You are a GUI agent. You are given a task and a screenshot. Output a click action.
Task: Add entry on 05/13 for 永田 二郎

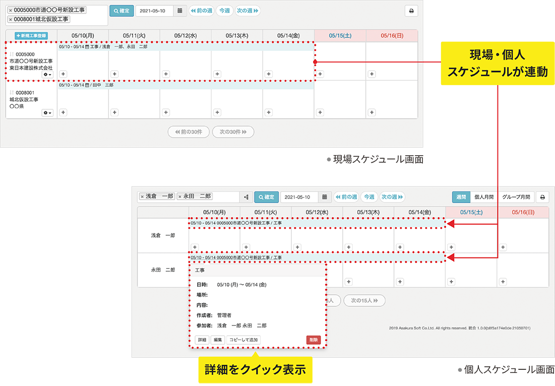[x=349, y=282]
